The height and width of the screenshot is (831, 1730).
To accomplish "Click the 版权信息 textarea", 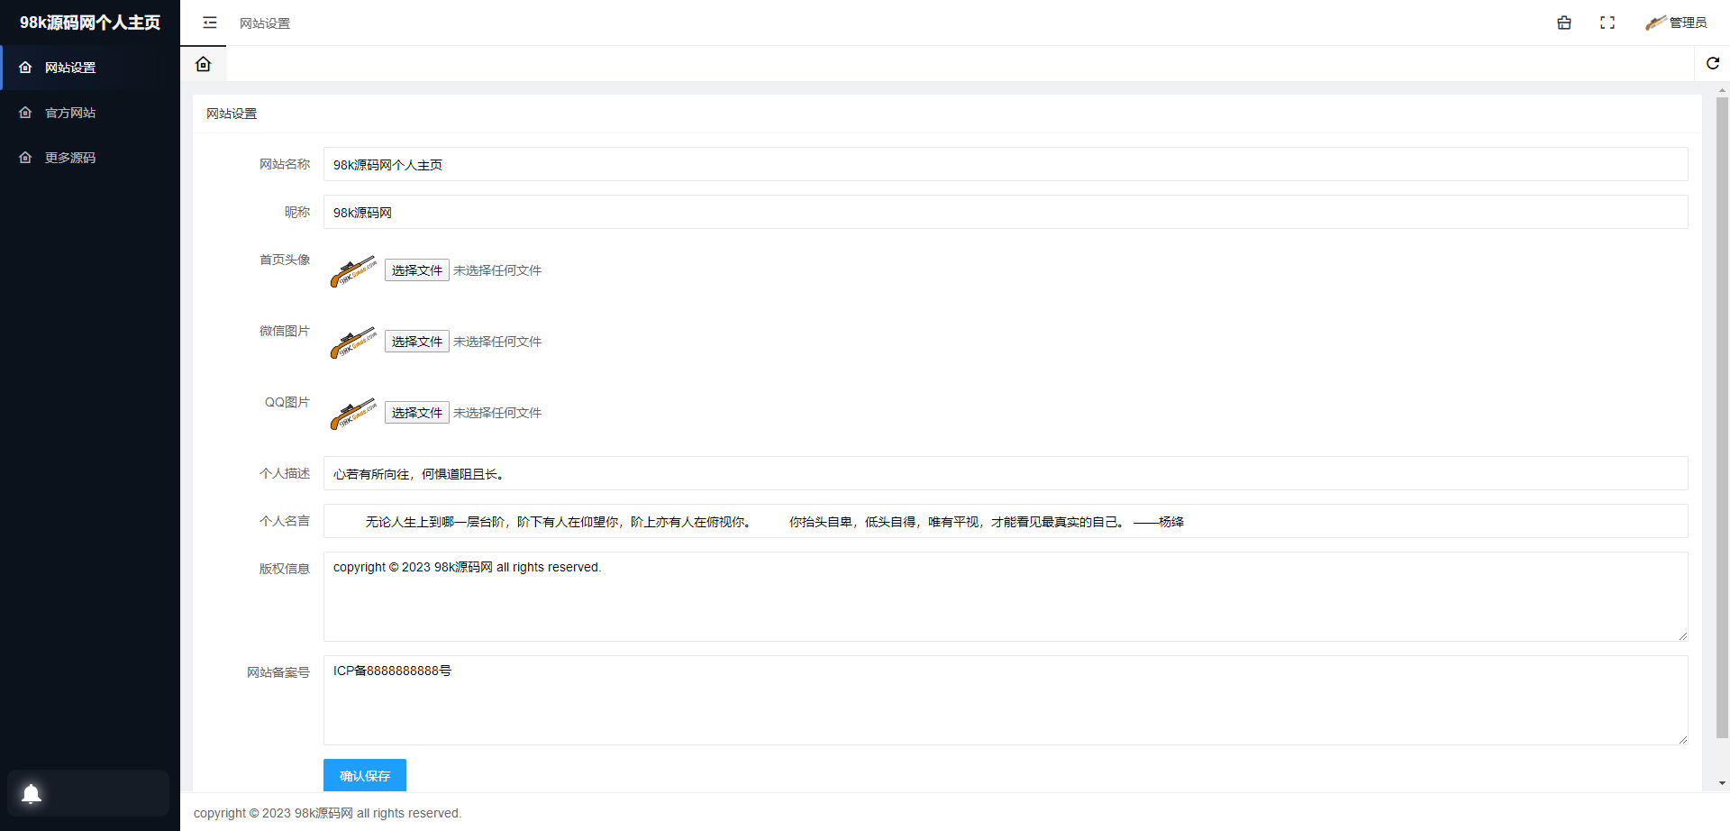I will (1005, 597).
